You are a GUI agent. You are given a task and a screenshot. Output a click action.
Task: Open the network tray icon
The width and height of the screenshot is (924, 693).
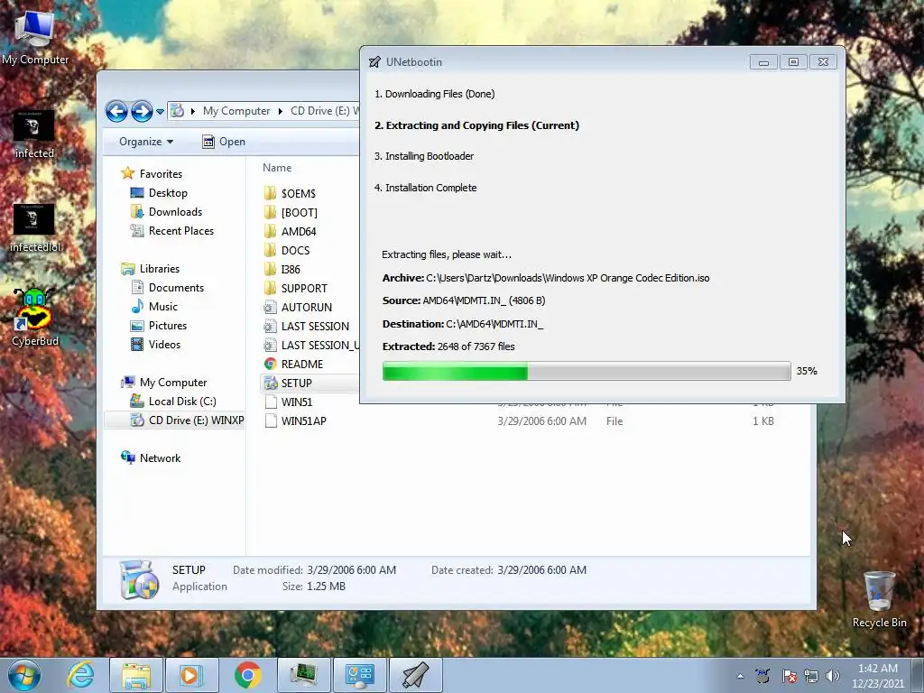coord(811,675)
